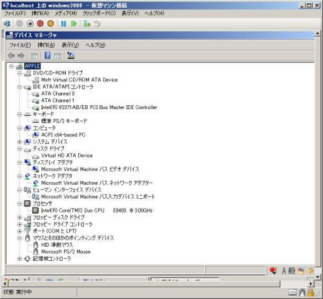
Task: Click the red IME language bar icon
Action: pos(273,271)
